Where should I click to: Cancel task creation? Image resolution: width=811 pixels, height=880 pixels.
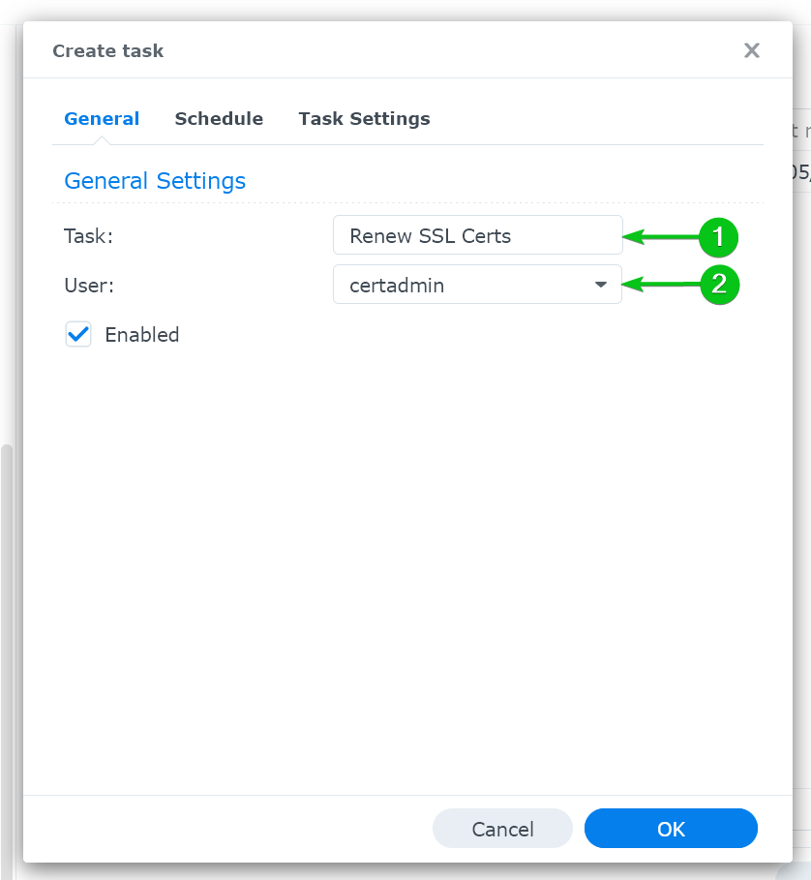(502, 829)
